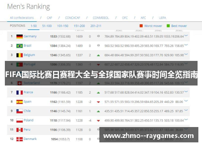
Task: Click Spain's red down movement arrow
Action: point(99,102)
